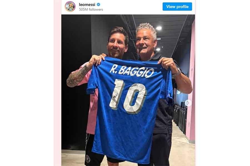Click the leomessi profile avatar
Screen dimensions: 250x166
[70, 7]
